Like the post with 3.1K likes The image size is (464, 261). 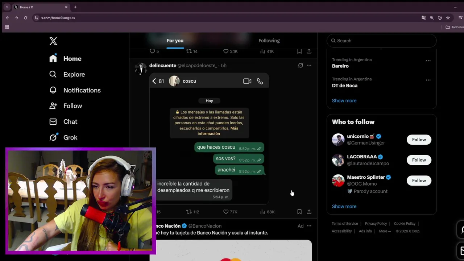click(230, 51)
